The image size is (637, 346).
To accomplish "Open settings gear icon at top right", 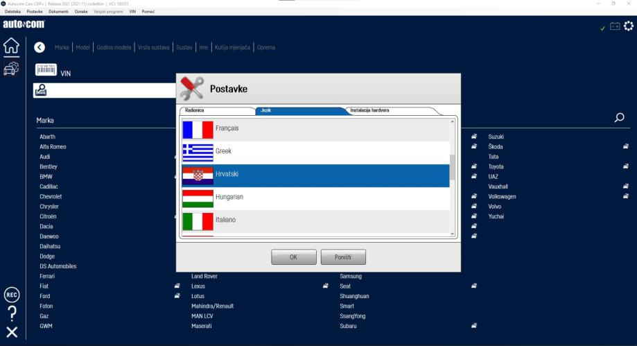I will (629, 26).
